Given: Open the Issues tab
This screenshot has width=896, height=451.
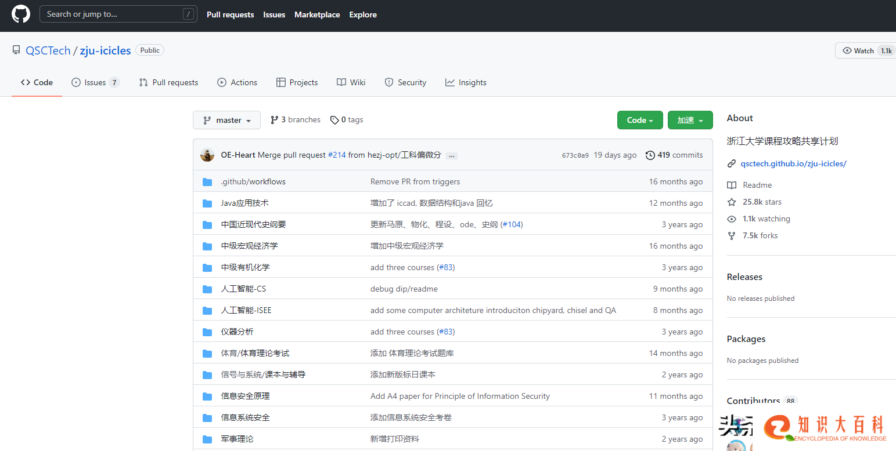Looking at the screenshot, I should (95, 82).
